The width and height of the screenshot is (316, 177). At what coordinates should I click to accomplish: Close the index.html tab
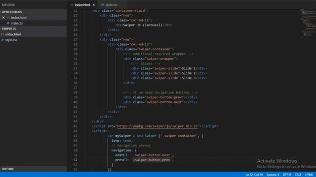94,5
